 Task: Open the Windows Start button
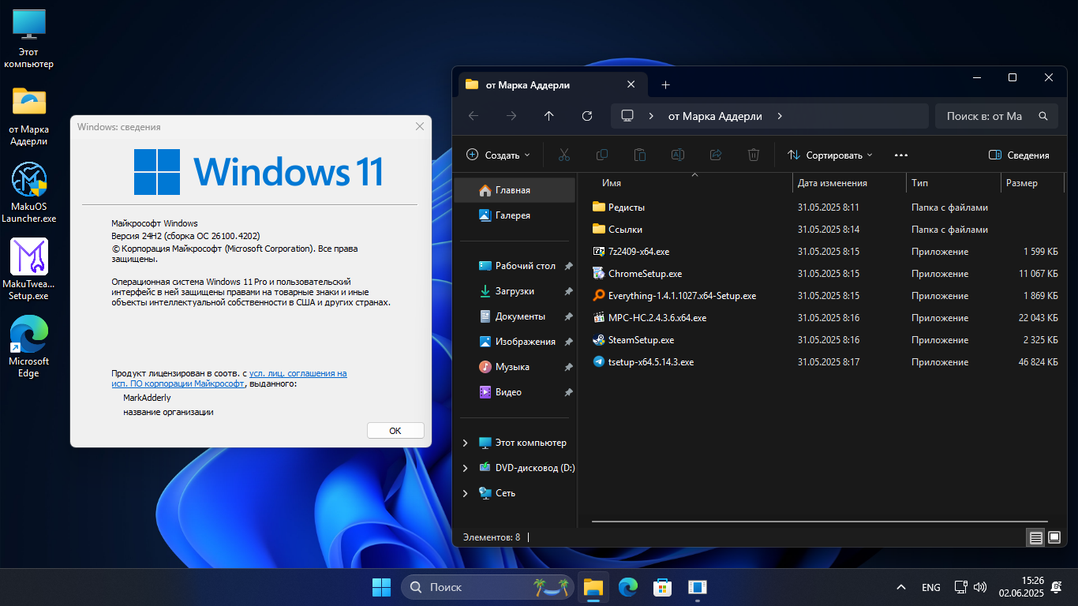click(x=381, y=587)
